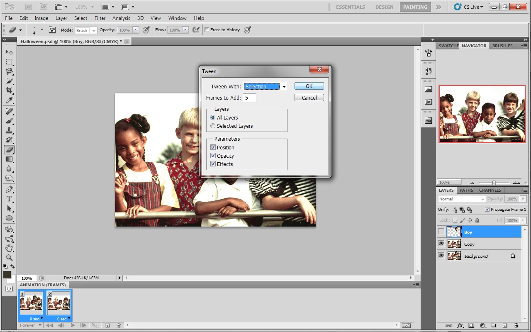Switch to the Swatches tab
Image resolution: width=531 pixels, height=332 pixels.
tap(448, 46)
